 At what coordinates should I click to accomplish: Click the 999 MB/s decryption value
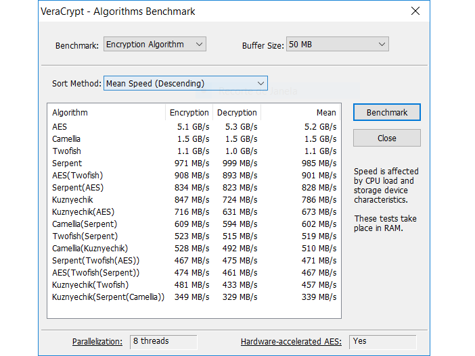pos(240,163)
